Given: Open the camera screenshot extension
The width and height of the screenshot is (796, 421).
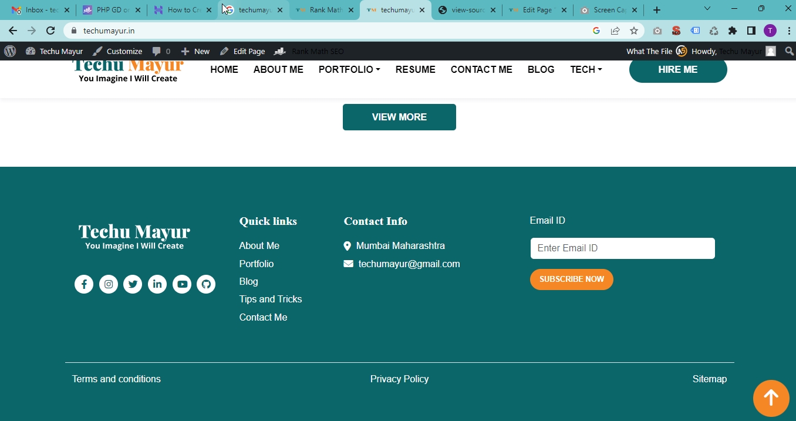Looking at the screenshot, I should (x=657, y=31).
